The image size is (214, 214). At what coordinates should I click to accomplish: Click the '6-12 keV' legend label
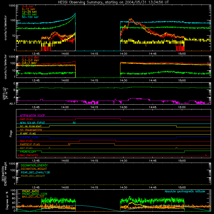click(28, 9)
